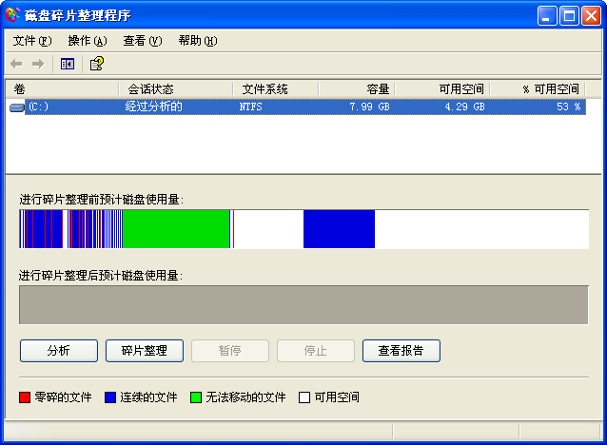607x445 pixels.
Task: Sort by the % 可用空间 column header
Action: coord(538,89)
